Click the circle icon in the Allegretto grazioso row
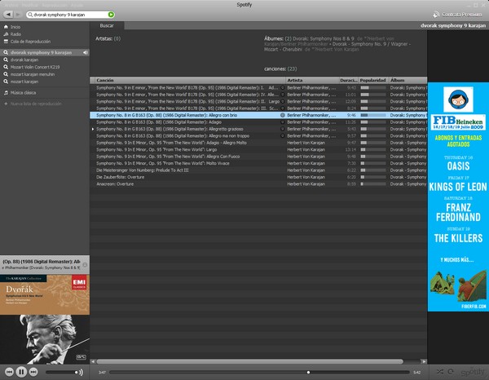Image resolution: width=489 pixels, height=380 pixels. pos(283,129)
